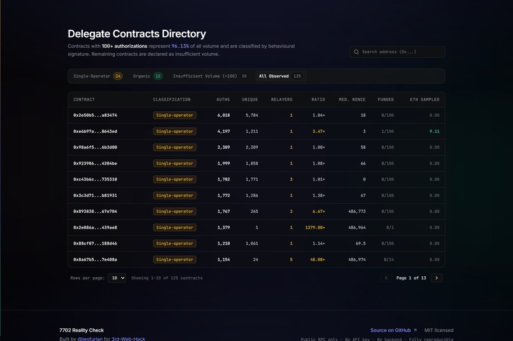
Task: Click contract address 0xc43b6c...735310
Action: click(x=95, y=179)
